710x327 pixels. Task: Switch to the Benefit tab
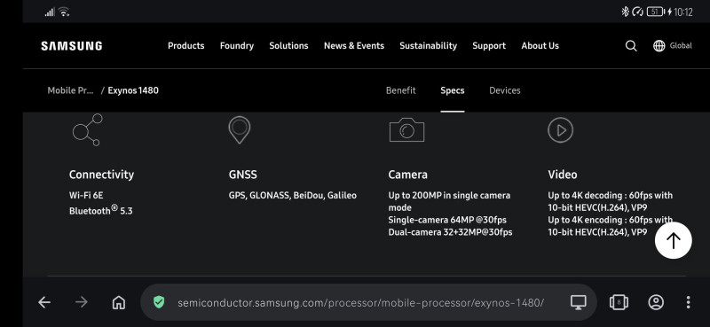(x=401, y=90)
